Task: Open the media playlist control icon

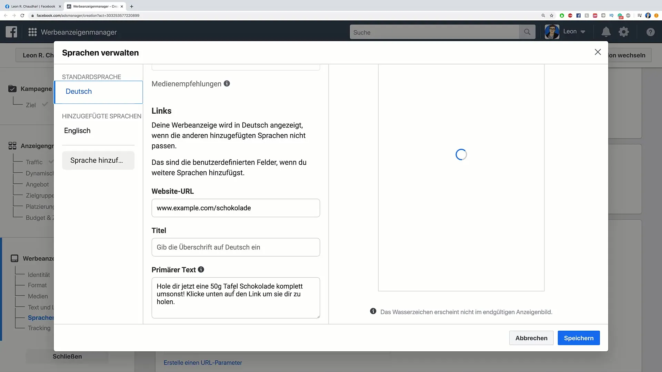Action: click(640, 15)
